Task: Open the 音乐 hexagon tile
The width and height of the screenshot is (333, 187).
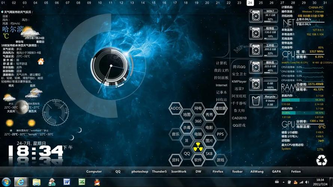Action: pos(175,134)
